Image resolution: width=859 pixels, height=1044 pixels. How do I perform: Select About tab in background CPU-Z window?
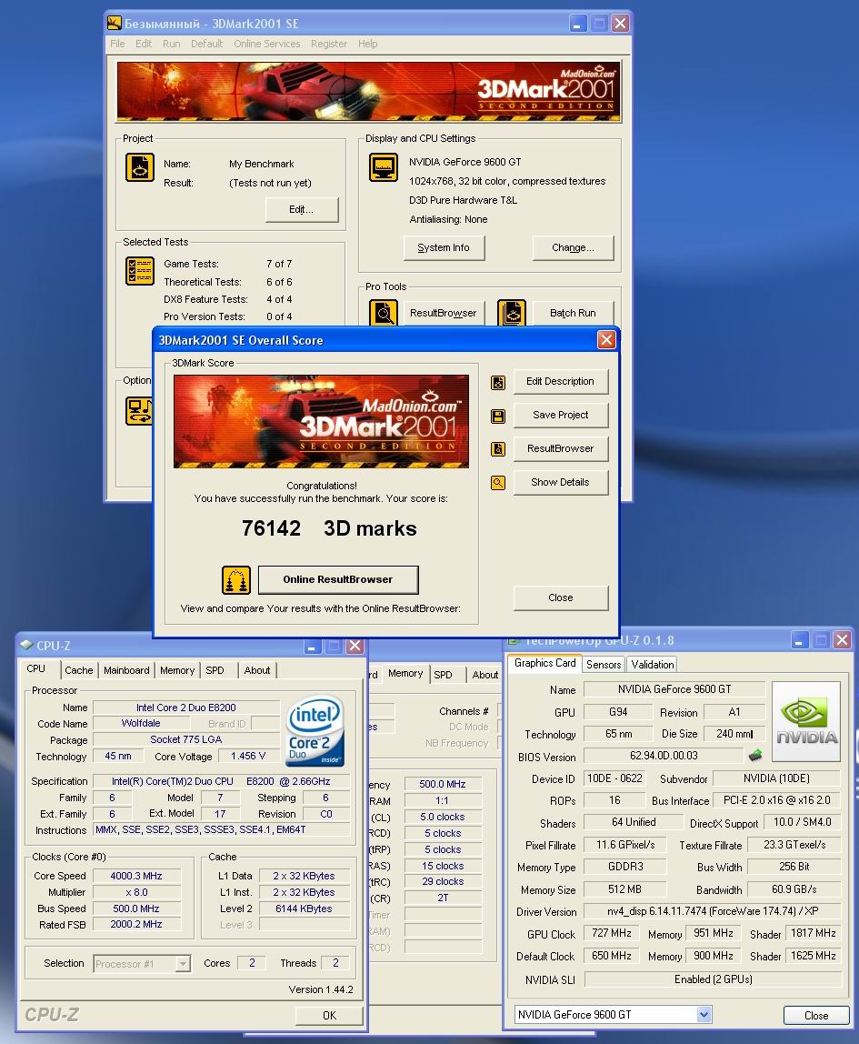click(x=485, y=675)
